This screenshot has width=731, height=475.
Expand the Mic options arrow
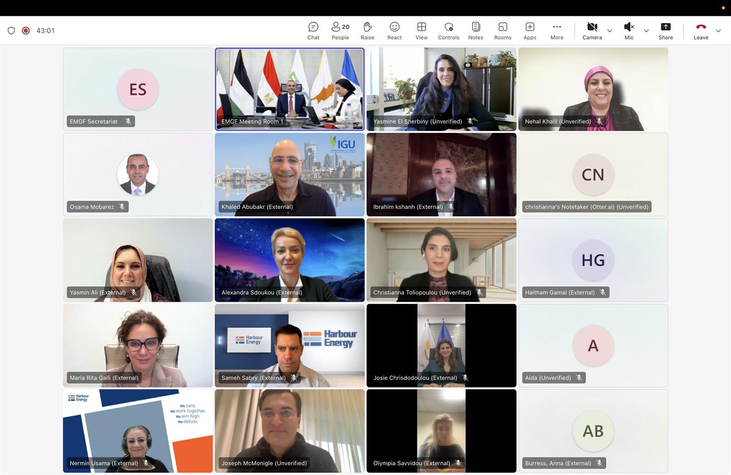pyautogui.click(x=646, y=31)
